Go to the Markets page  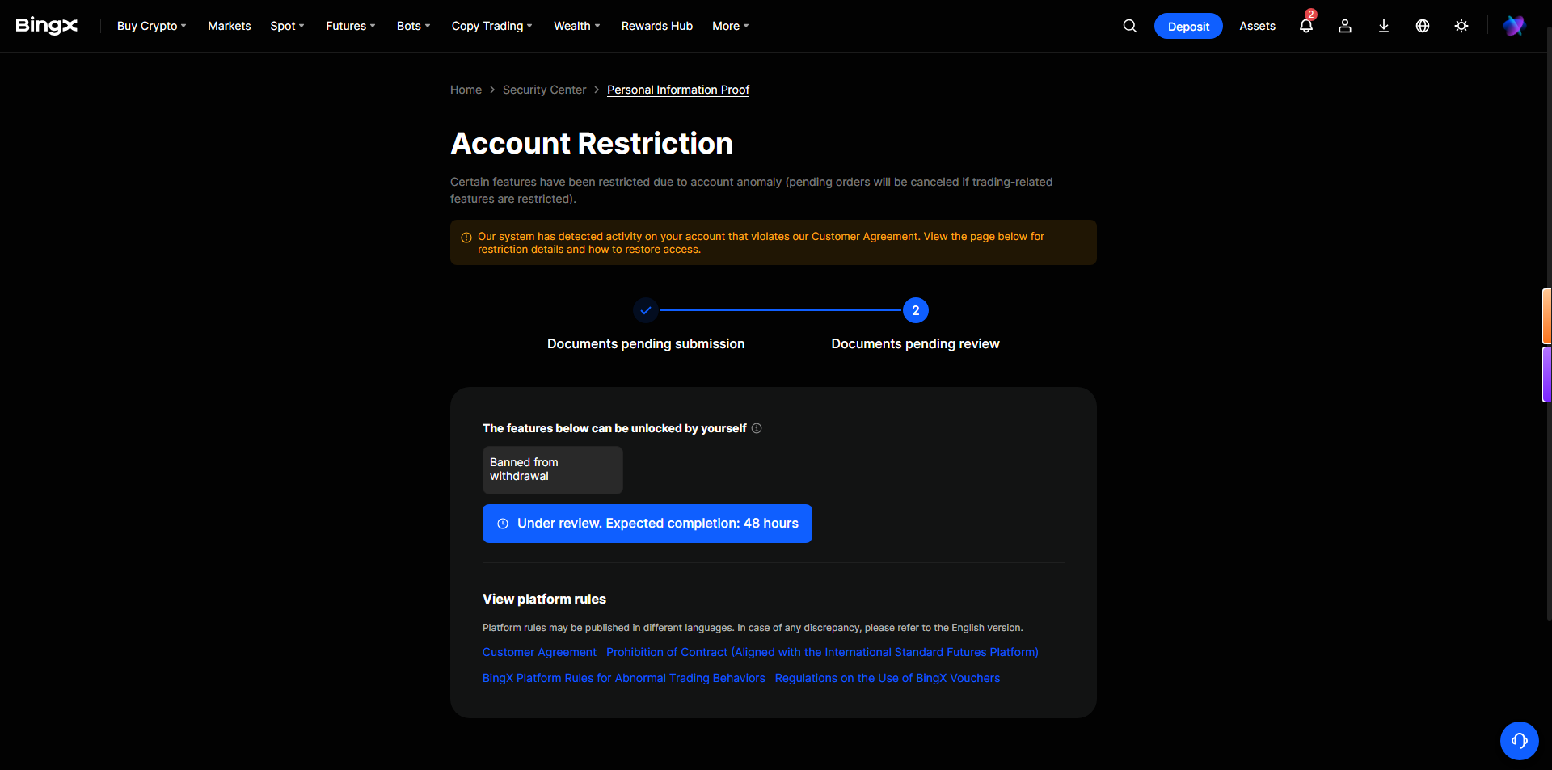click(230, 26)
